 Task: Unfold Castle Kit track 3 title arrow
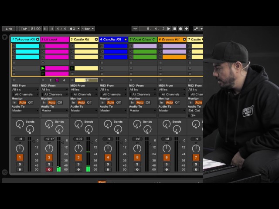(x=96, y=40)
